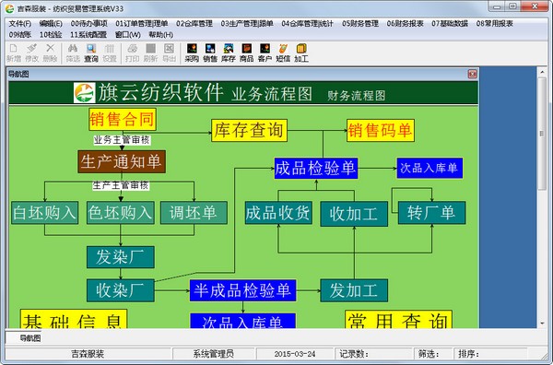
Task: Click the 修改 (Edit) toolbar icon
Action: coord(31,53)
